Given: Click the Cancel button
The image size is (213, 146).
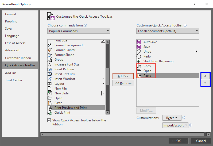Looking at the screenshot, I should 201,141.
